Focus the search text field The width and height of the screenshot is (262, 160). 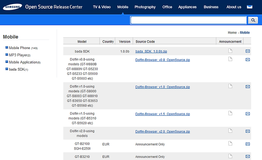[188, 20]
